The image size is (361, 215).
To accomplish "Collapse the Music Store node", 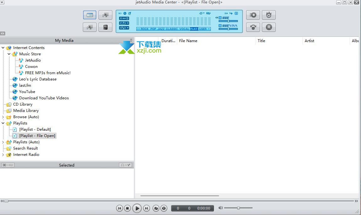I will (x=9, y=54).
